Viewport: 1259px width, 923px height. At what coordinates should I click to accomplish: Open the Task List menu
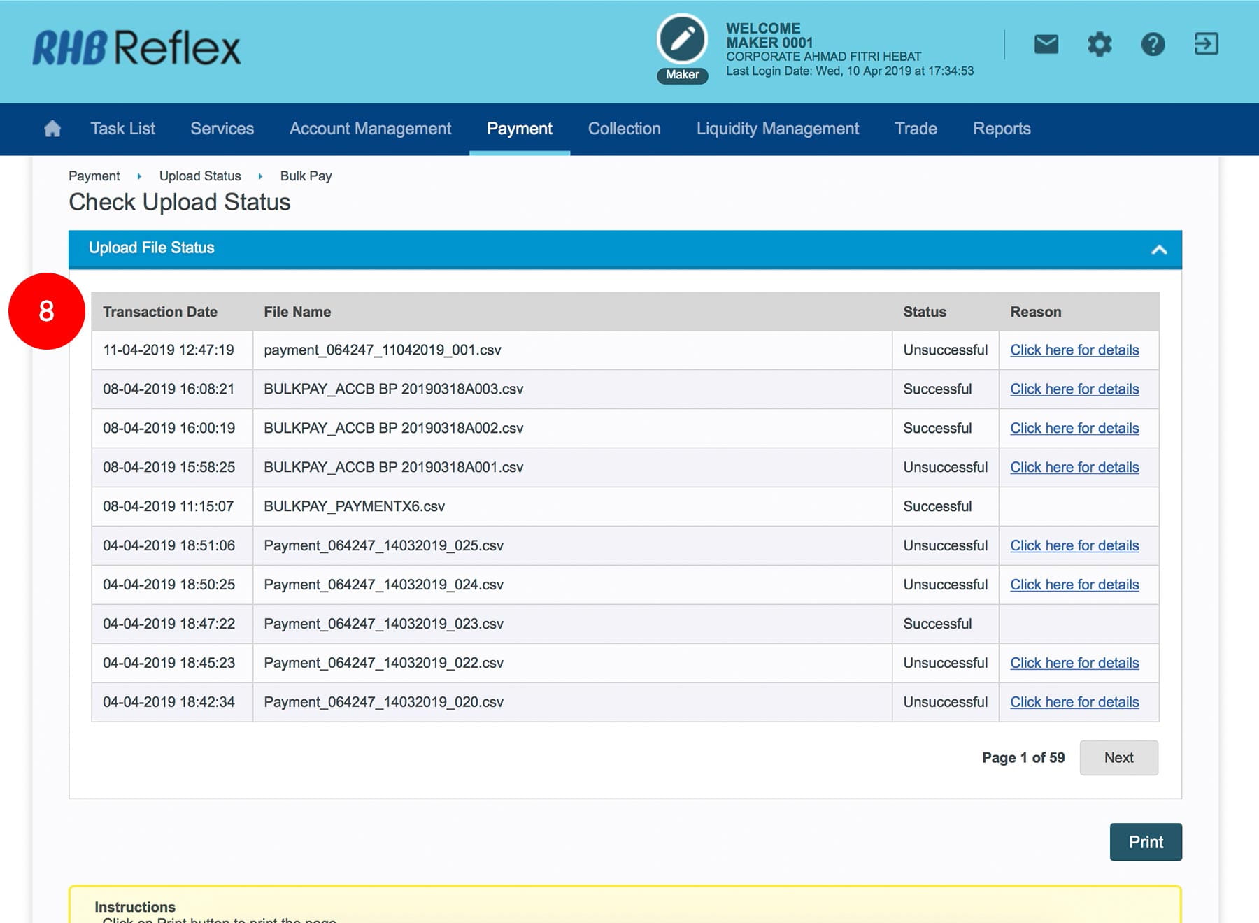tap(122, 129)
